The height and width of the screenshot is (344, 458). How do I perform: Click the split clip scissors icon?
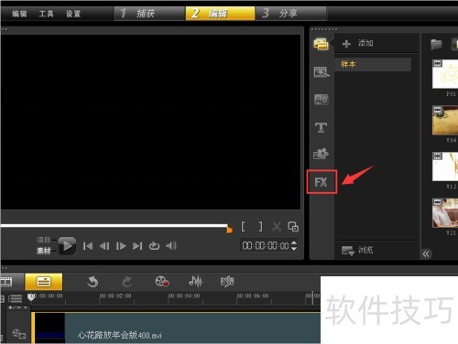tap(277, 227)
